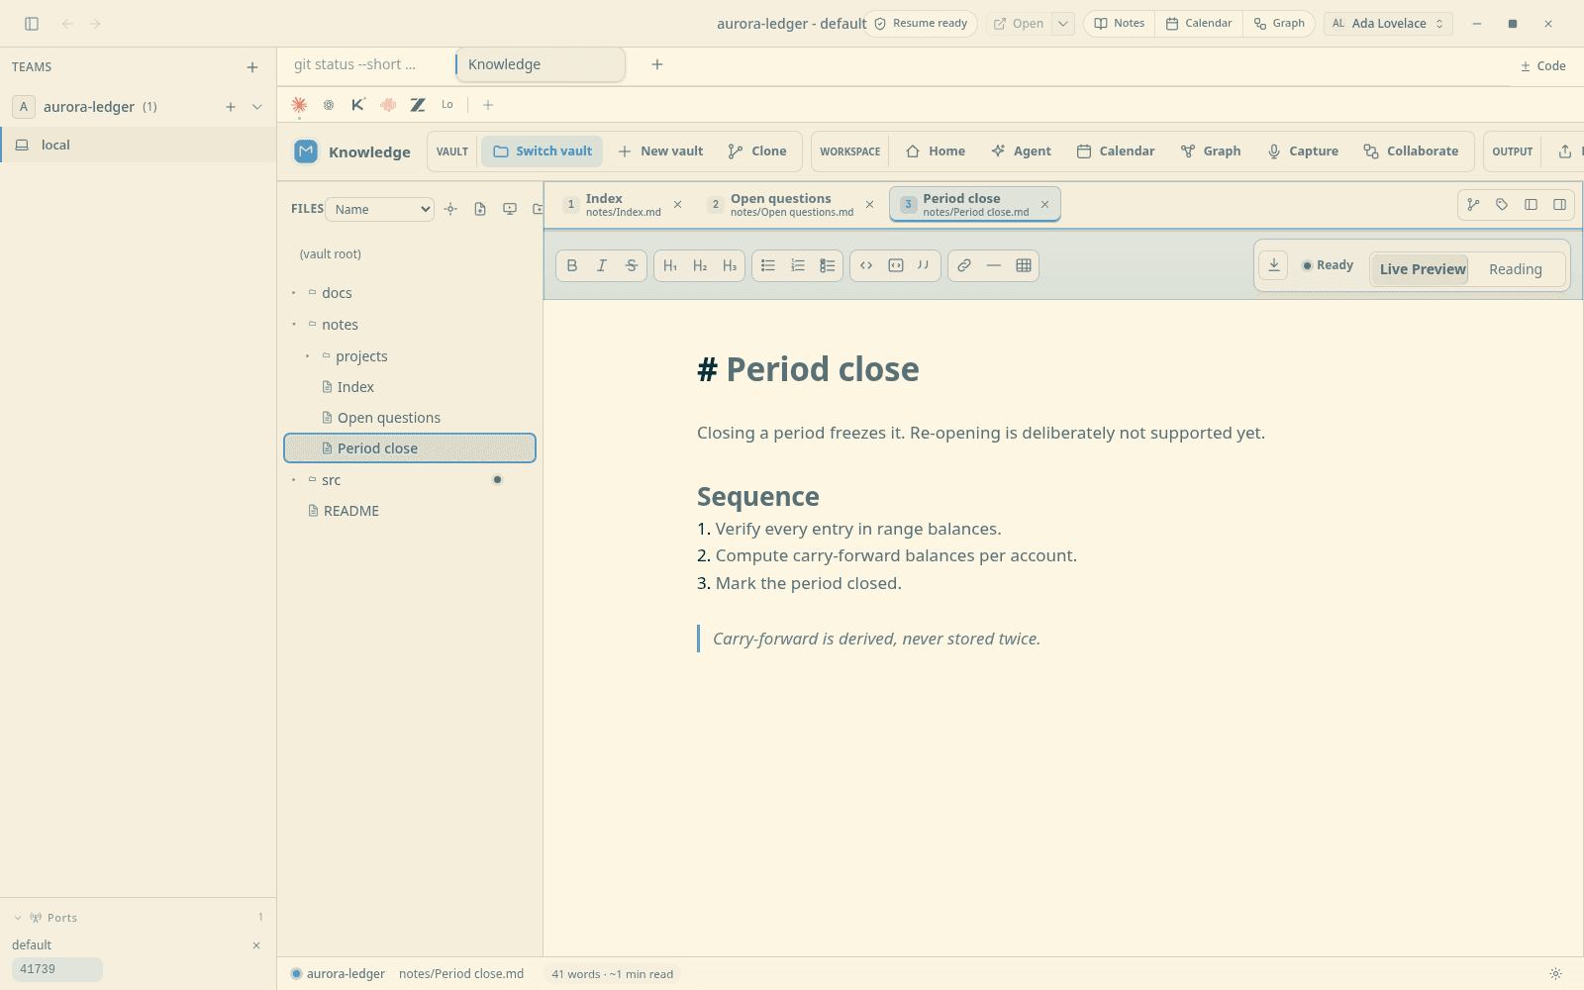Switch to the Index note tab
This screenshot has width=1584, height=990.
point(622,204)
